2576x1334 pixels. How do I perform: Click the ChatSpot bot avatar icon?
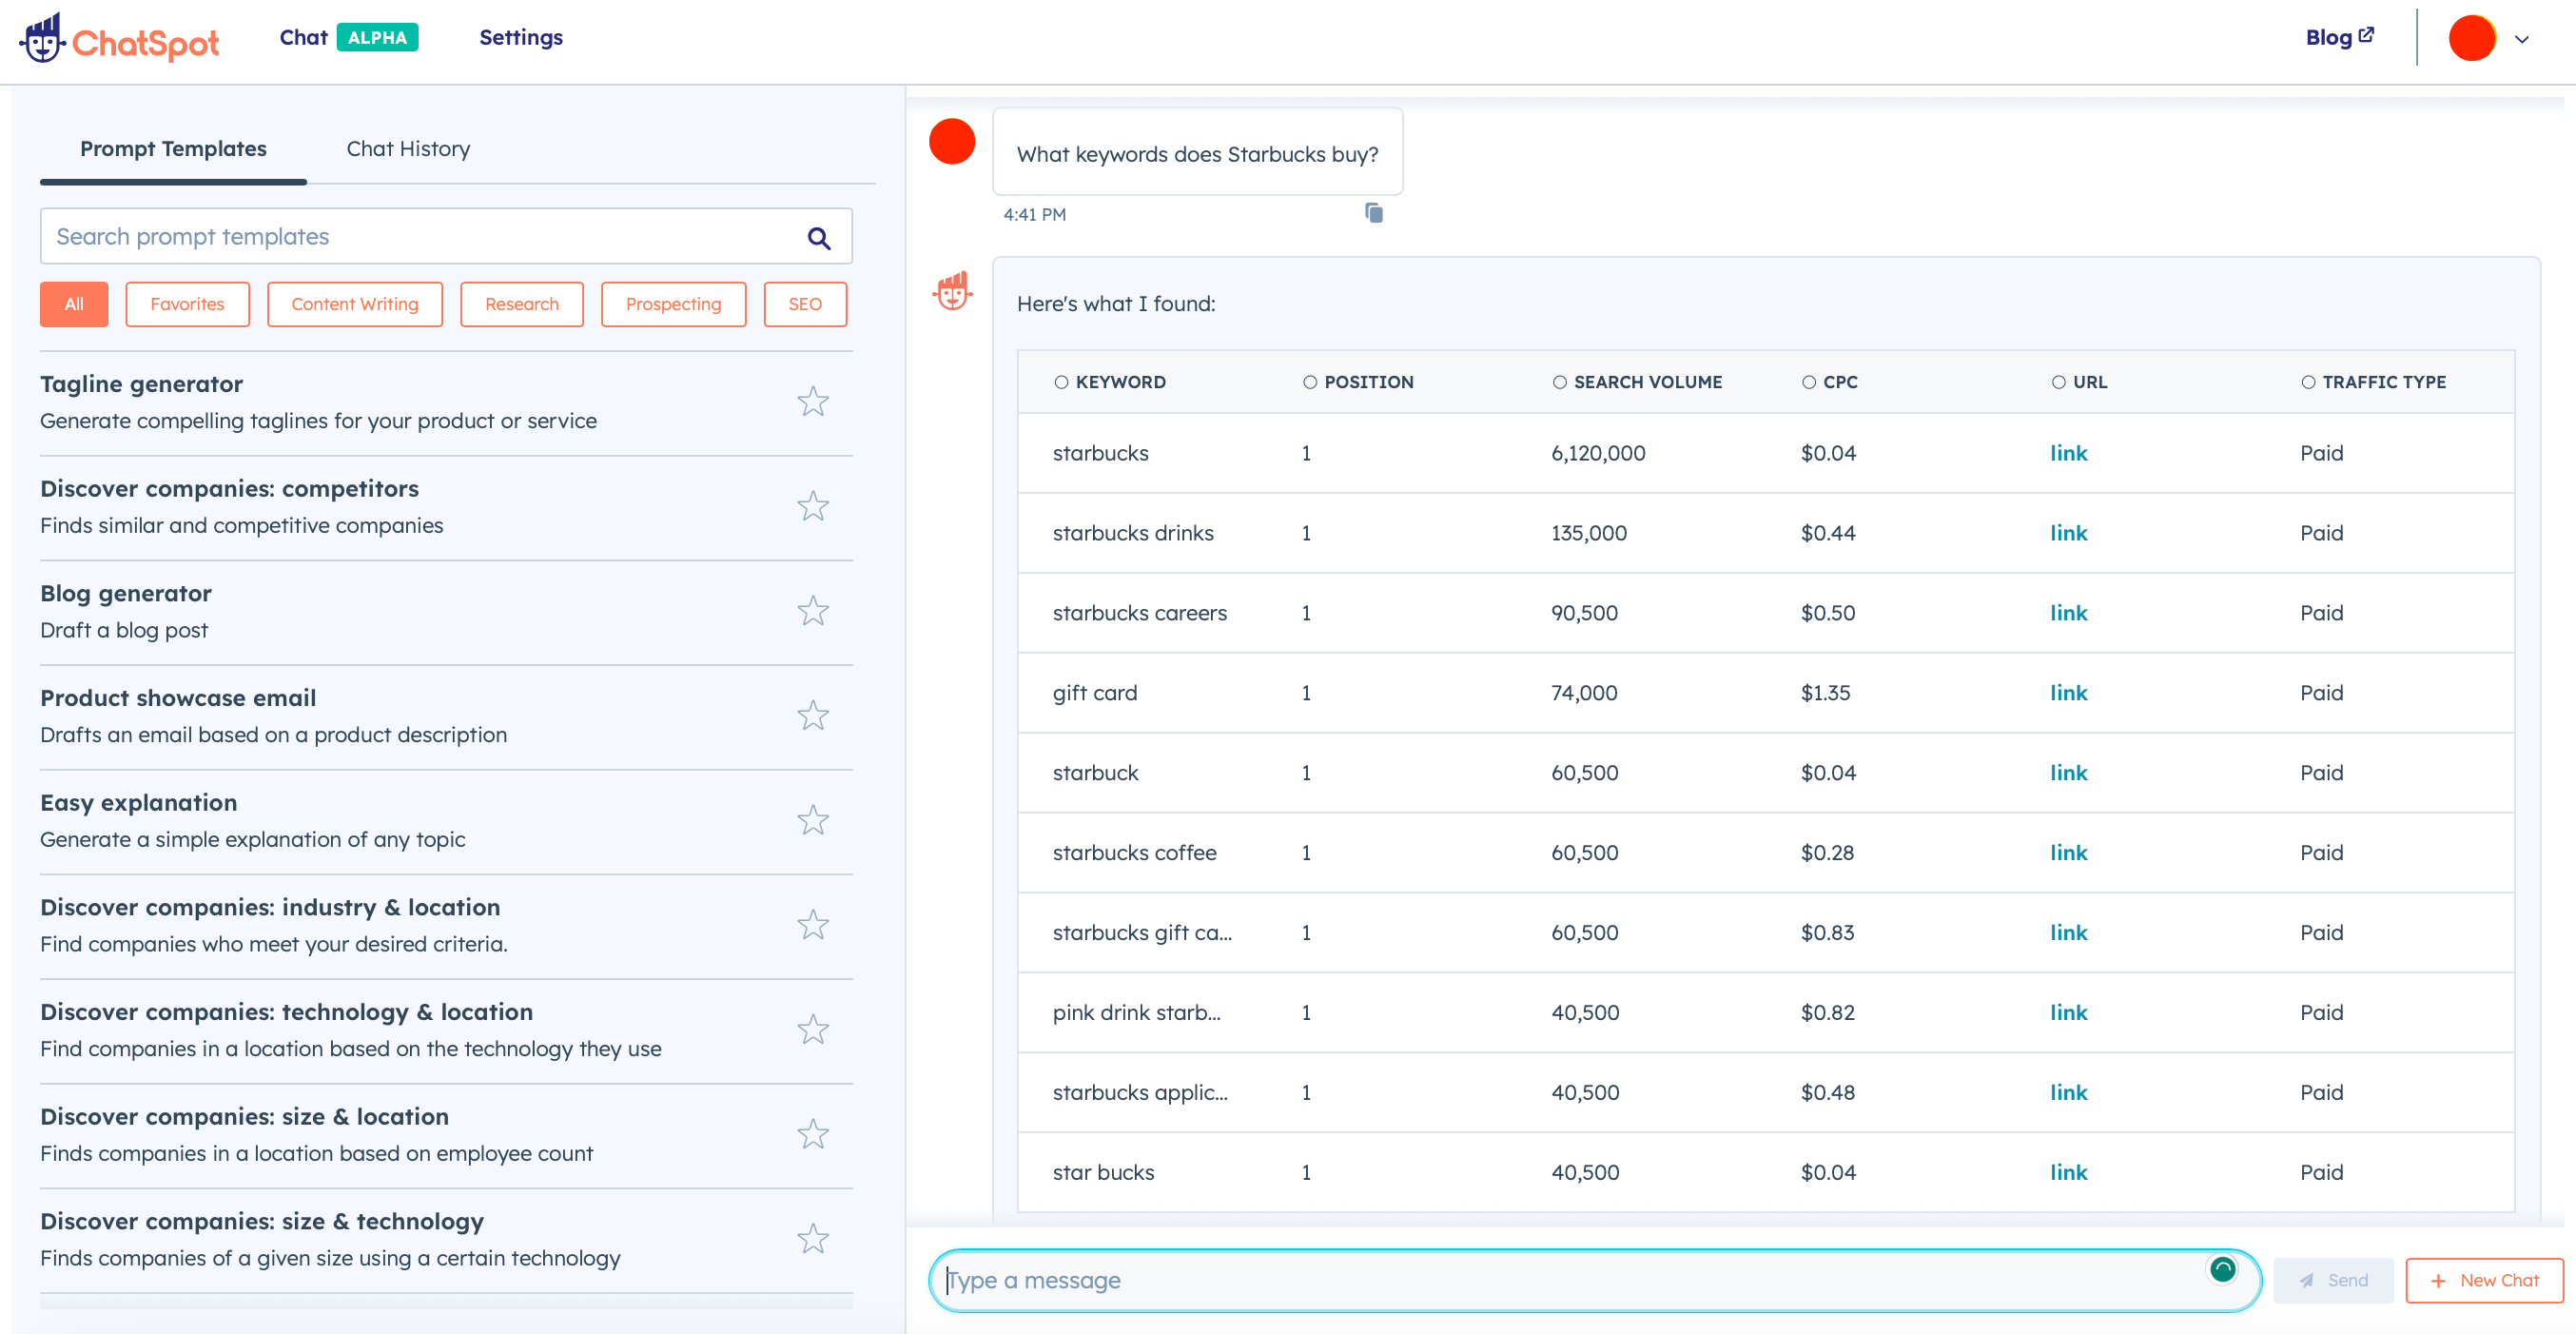click(x=952, y=291)
